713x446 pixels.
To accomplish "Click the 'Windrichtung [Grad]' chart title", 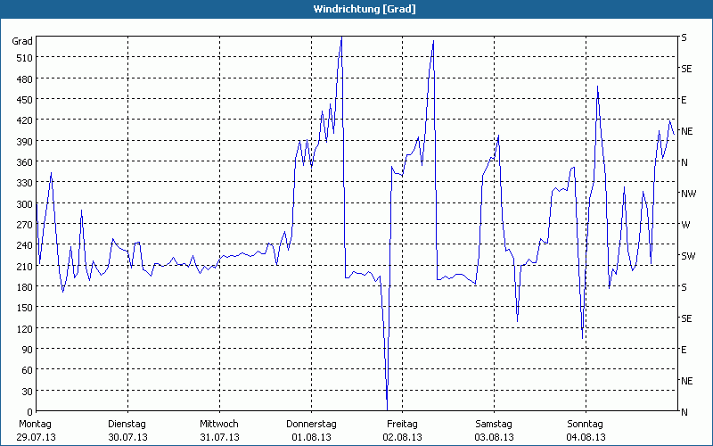I will click(365, 9).
